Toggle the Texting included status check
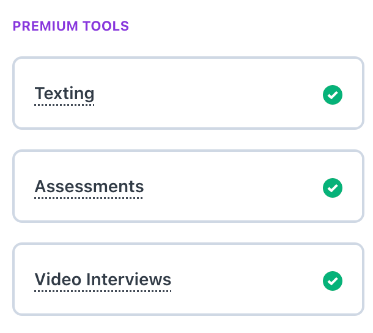 (332, 95)
